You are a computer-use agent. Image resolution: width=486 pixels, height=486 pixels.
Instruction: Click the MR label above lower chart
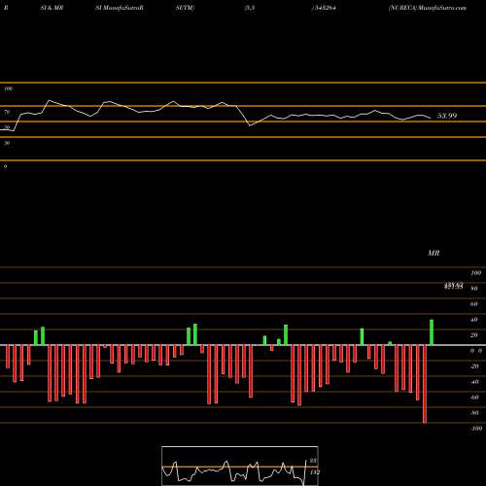(x=434, y=253)
